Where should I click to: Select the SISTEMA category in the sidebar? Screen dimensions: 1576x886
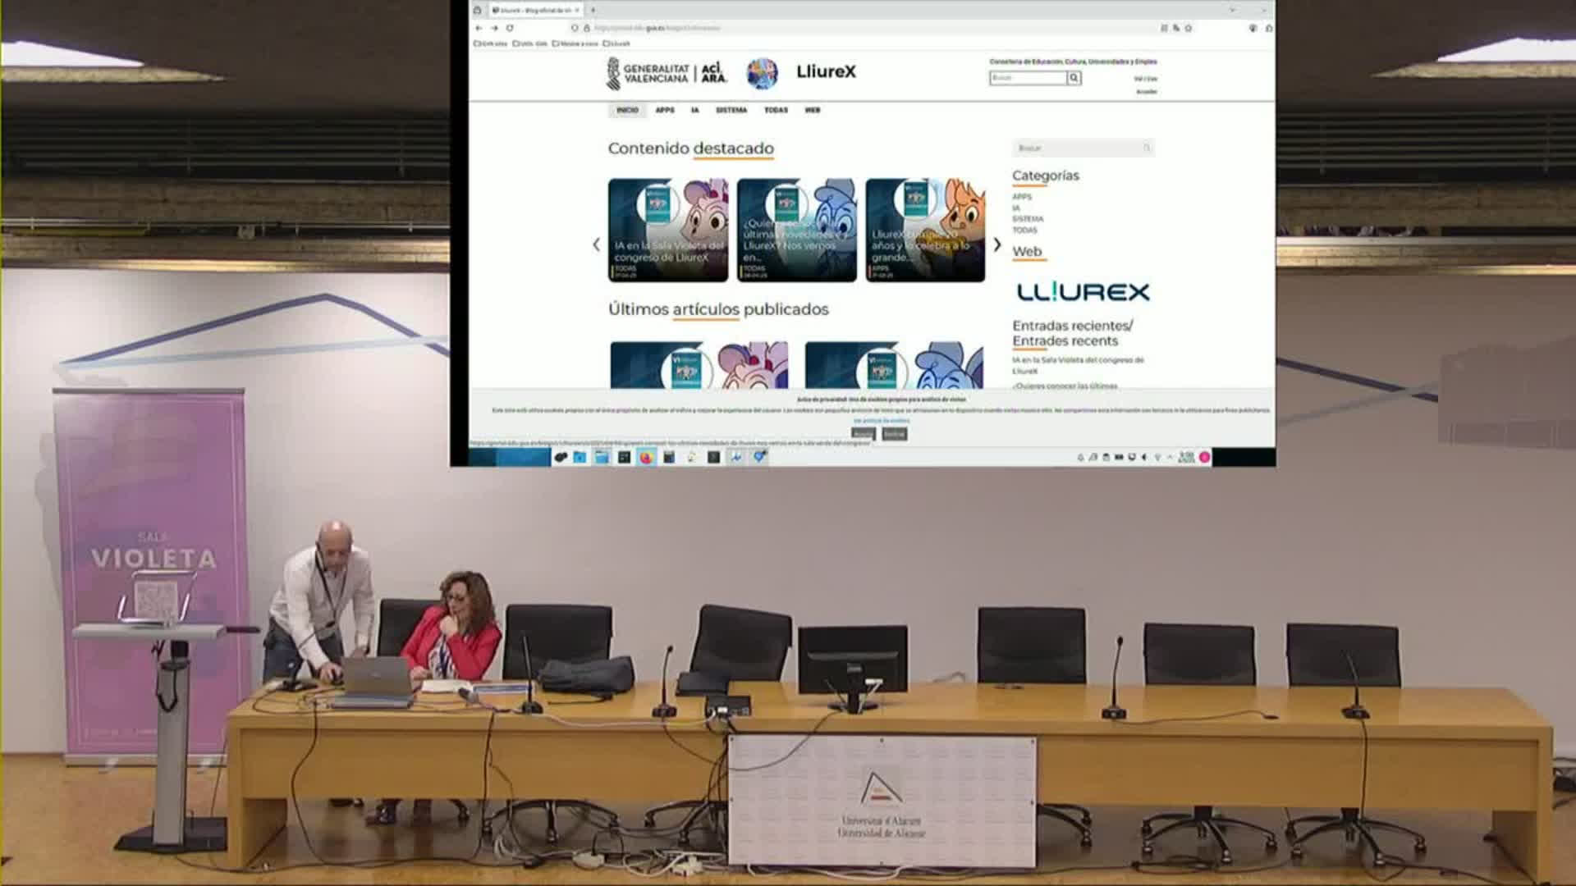pos(1028,219)
